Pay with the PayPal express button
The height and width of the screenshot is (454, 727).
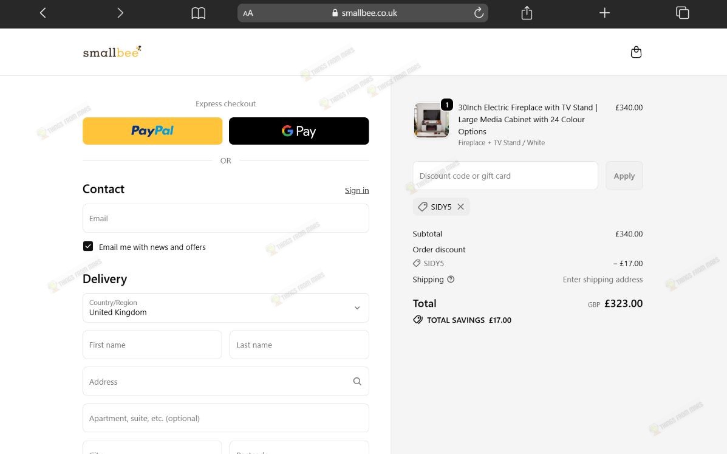tap(152, 131)
